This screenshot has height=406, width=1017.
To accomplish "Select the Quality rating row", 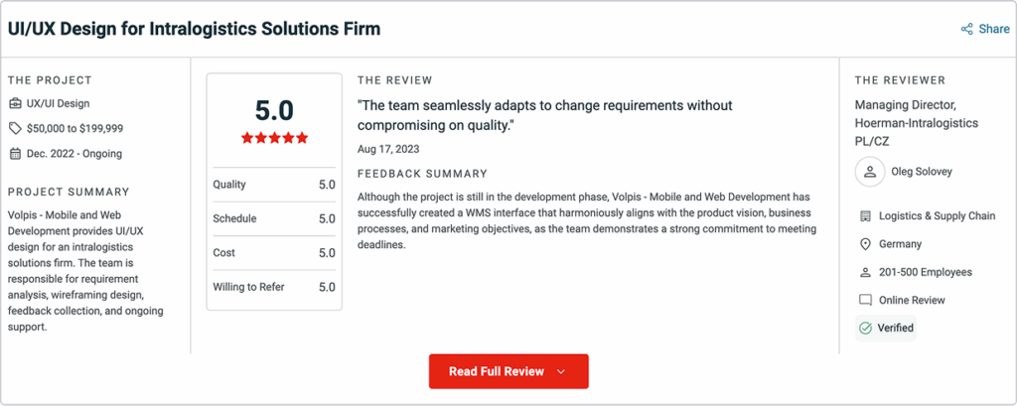I will pyautogui.click(x=274, y=185).
